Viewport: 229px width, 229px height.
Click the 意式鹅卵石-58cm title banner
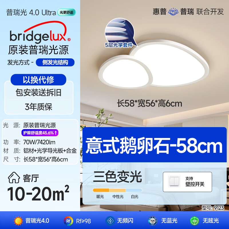(x=155, y=145)
